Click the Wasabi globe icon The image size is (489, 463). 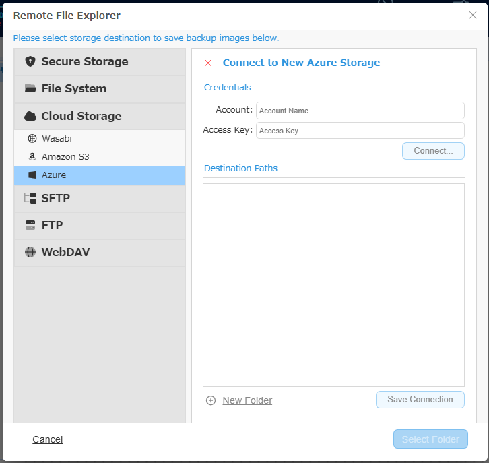pyautogui.click(x=32, y=138)
